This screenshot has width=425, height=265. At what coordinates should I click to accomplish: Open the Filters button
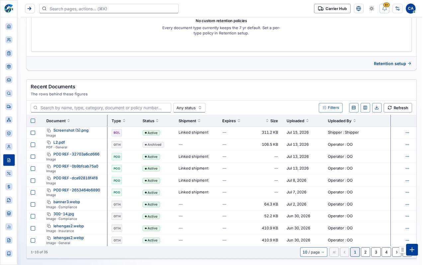[x=331, y=108]
